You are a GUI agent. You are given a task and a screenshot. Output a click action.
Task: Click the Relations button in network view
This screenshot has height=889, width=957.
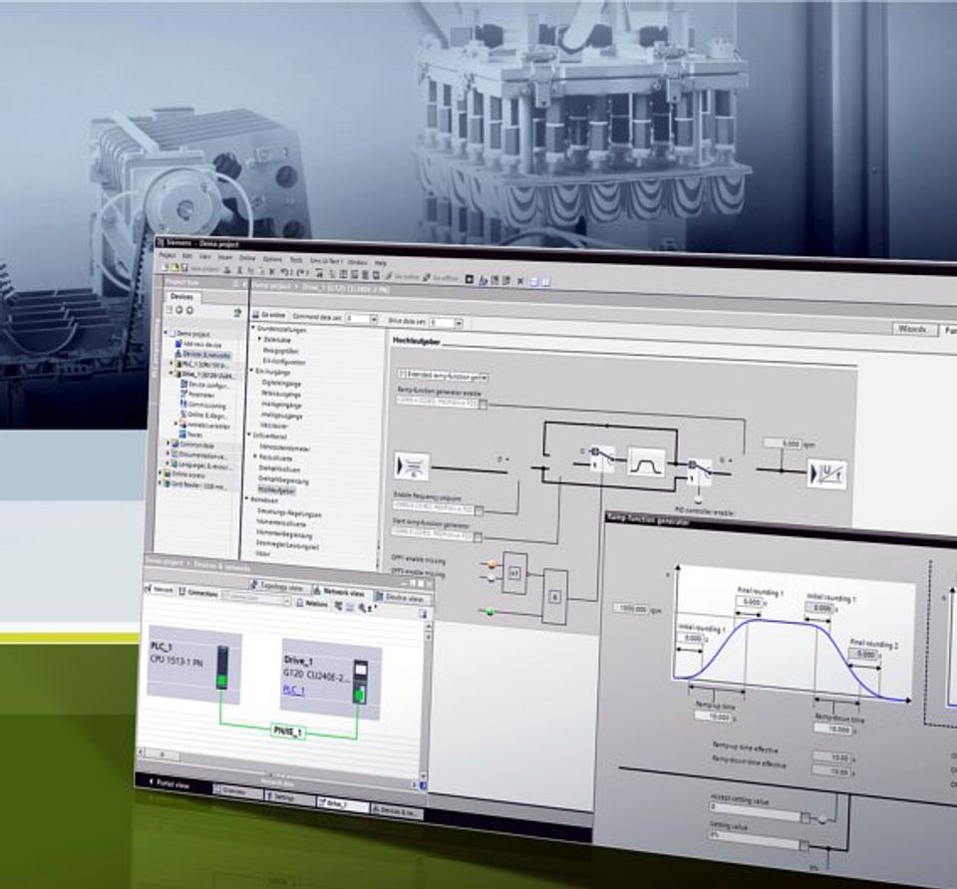[x=313, y=603]
